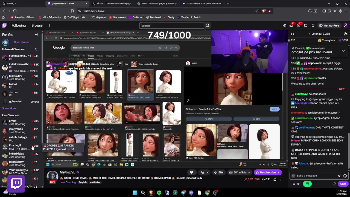This screenshot has height=197, width=350.
Task: Open StreamEast bookmark
Action: tap(23, 17)
